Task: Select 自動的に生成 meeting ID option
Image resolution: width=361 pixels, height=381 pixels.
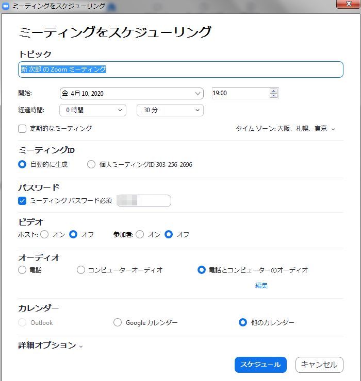Action: click(22, 165)
